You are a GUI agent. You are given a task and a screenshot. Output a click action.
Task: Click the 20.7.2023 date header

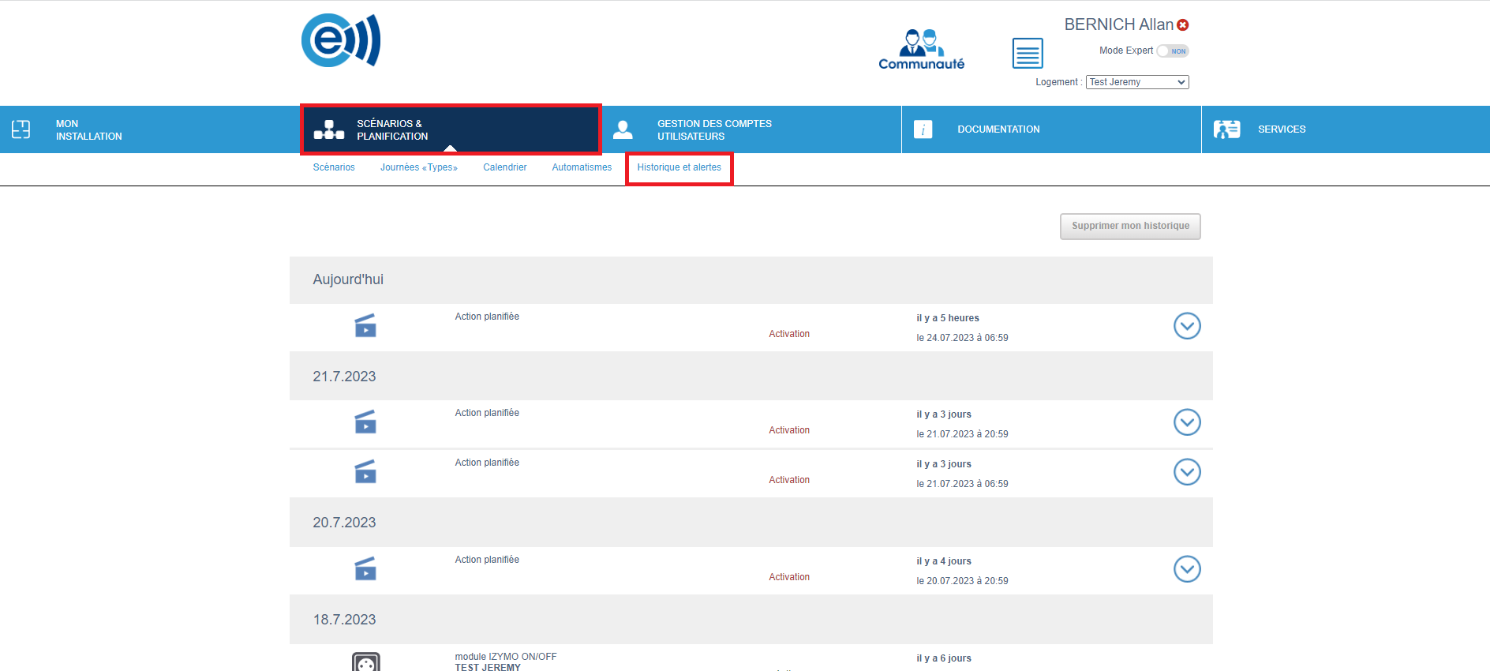coord(751,523)
